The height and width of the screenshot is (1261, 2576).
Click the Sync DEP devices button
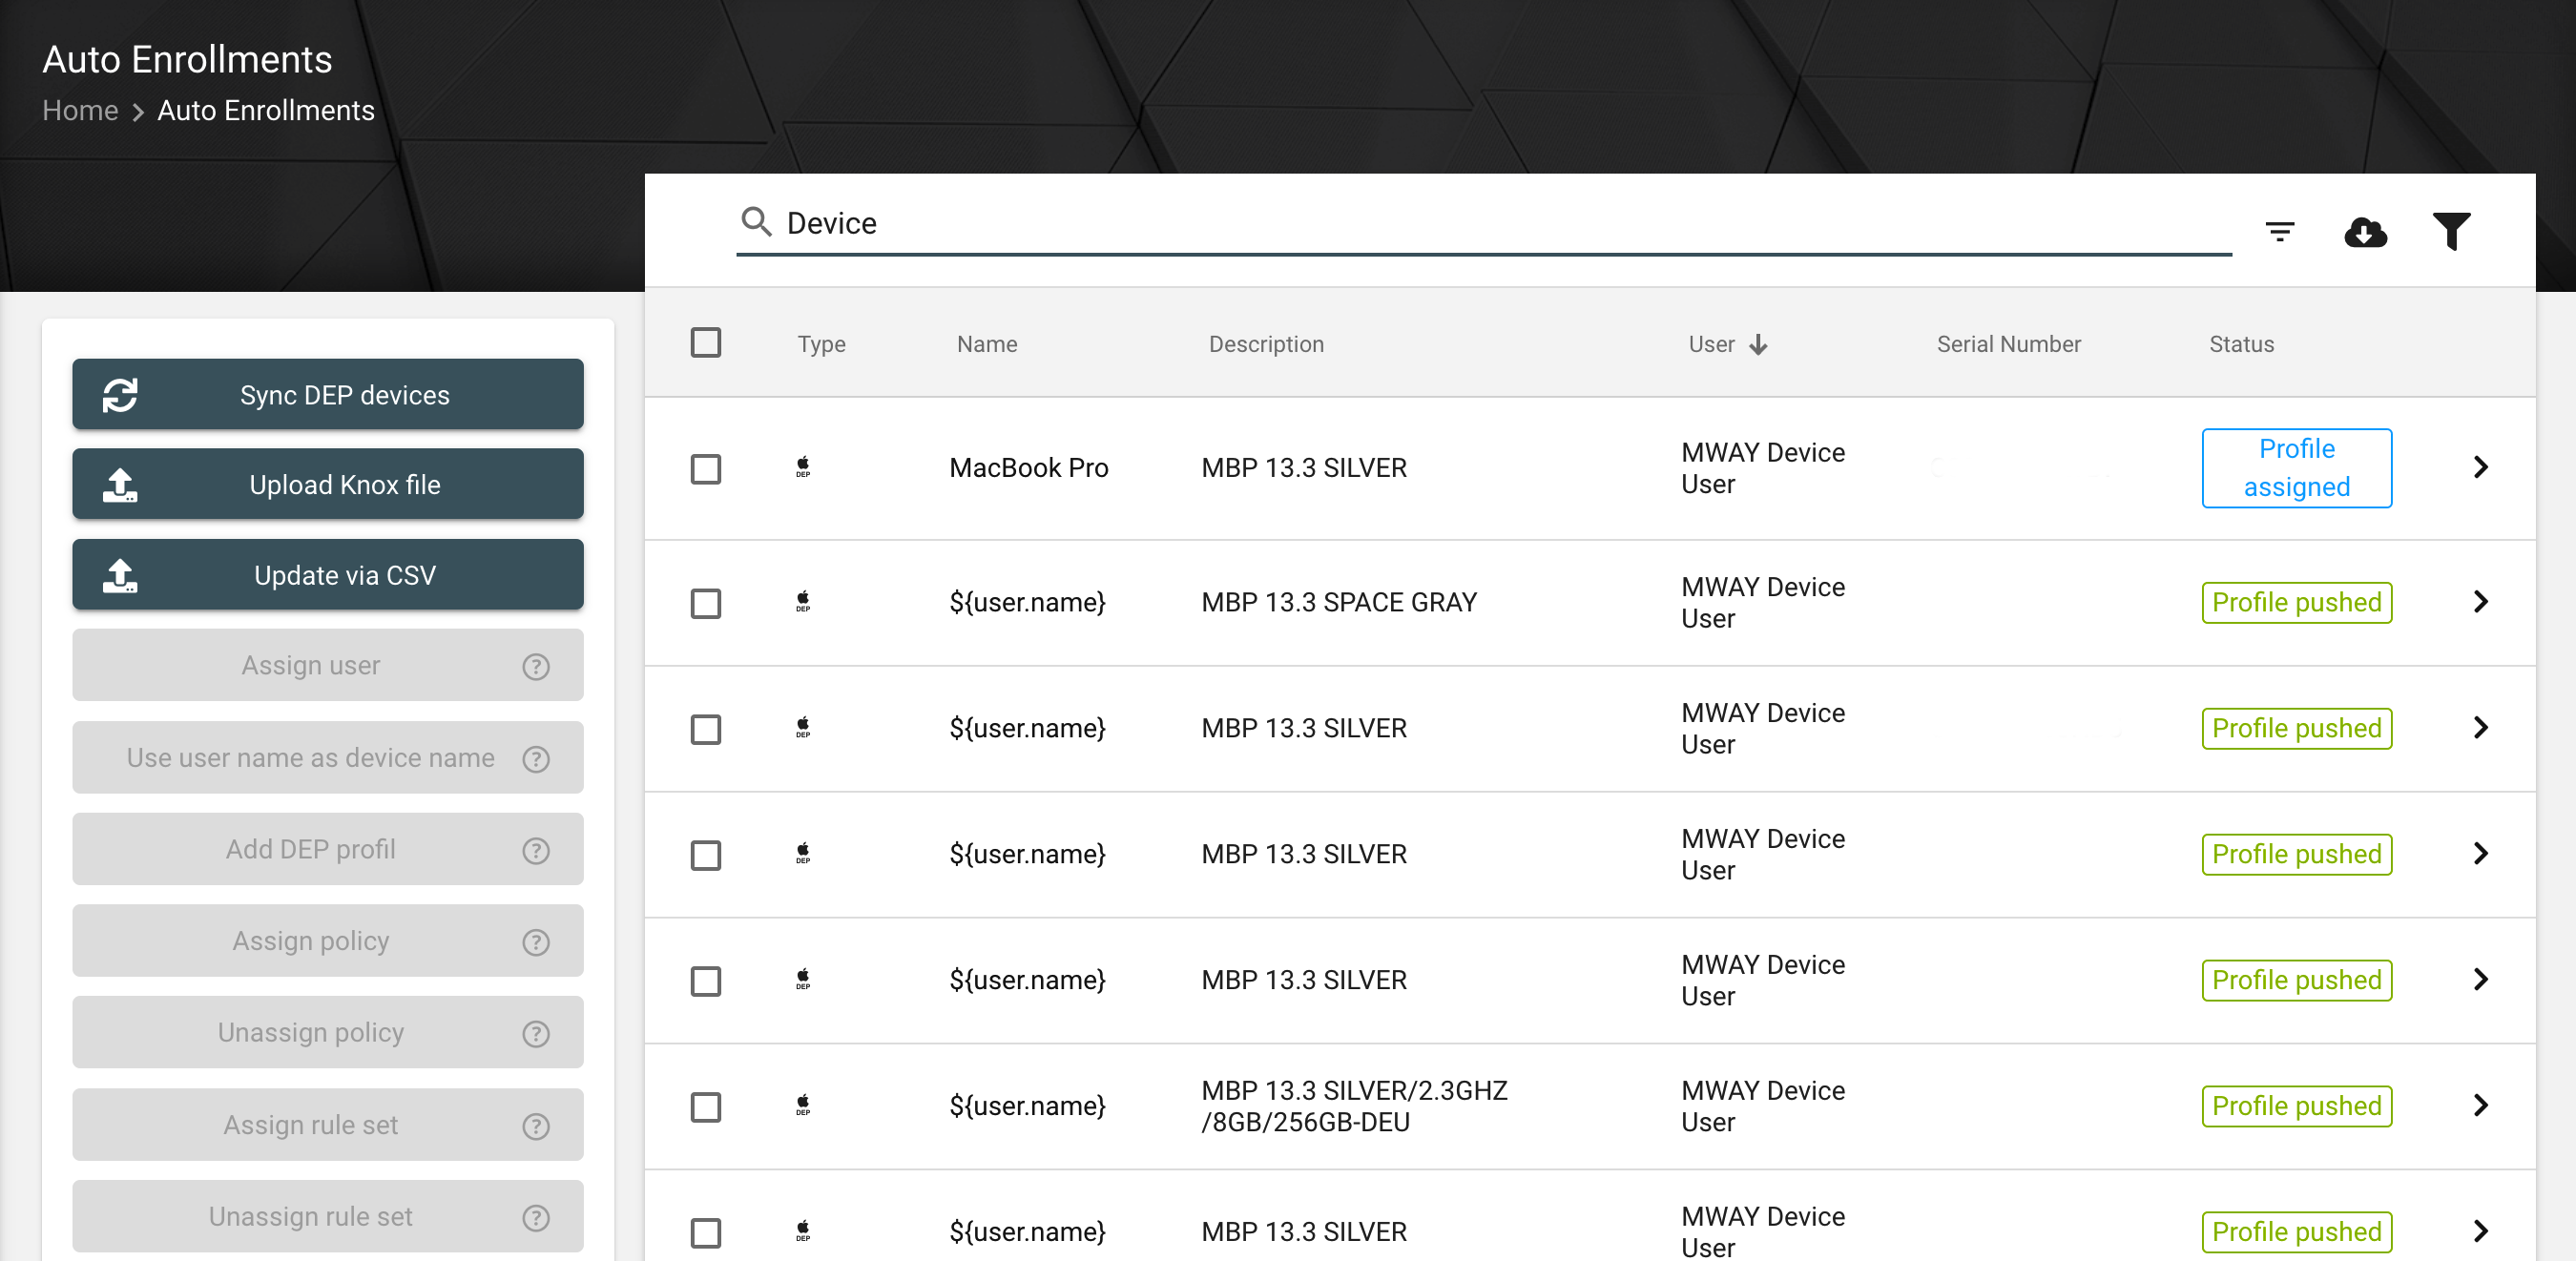328,395
